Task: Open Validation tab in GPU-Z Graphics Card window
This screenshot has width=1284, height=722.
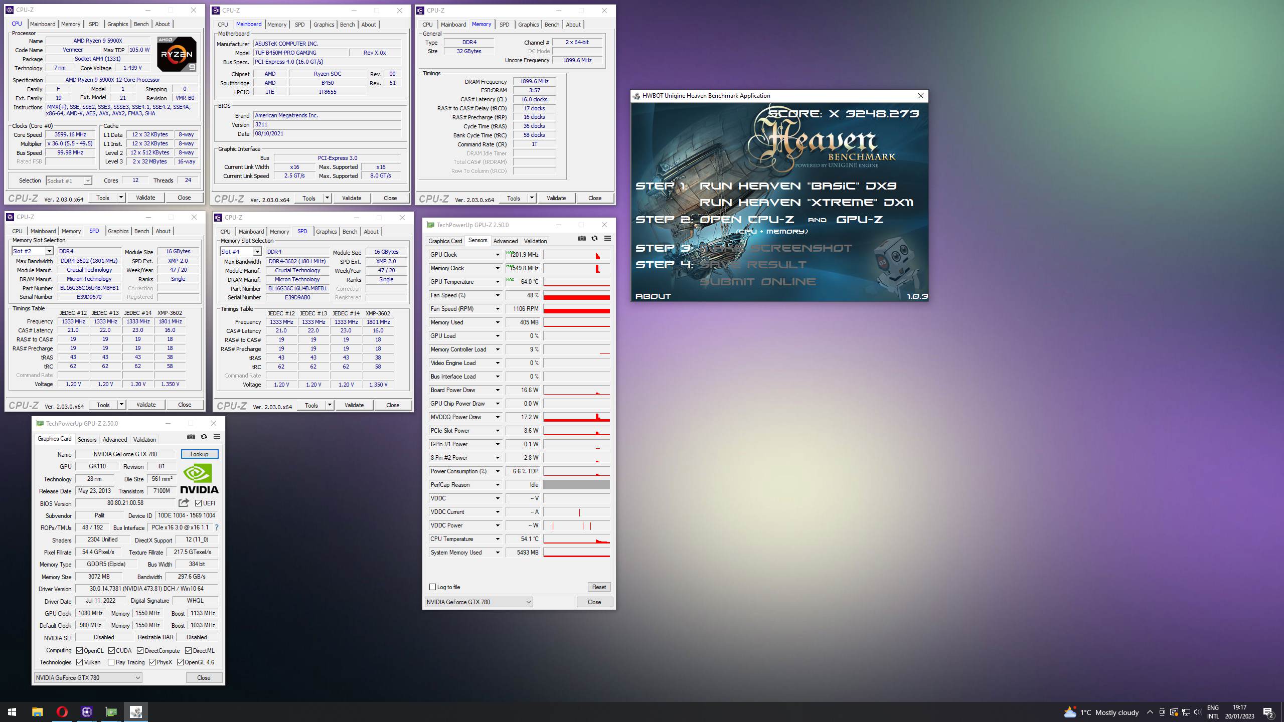Action: point(144,440)
